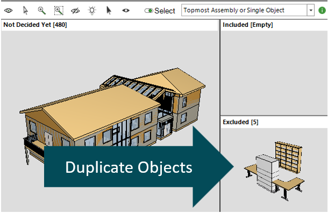
Task: Choose the zoom-to-window selection tool
Action: click(59, 10)
